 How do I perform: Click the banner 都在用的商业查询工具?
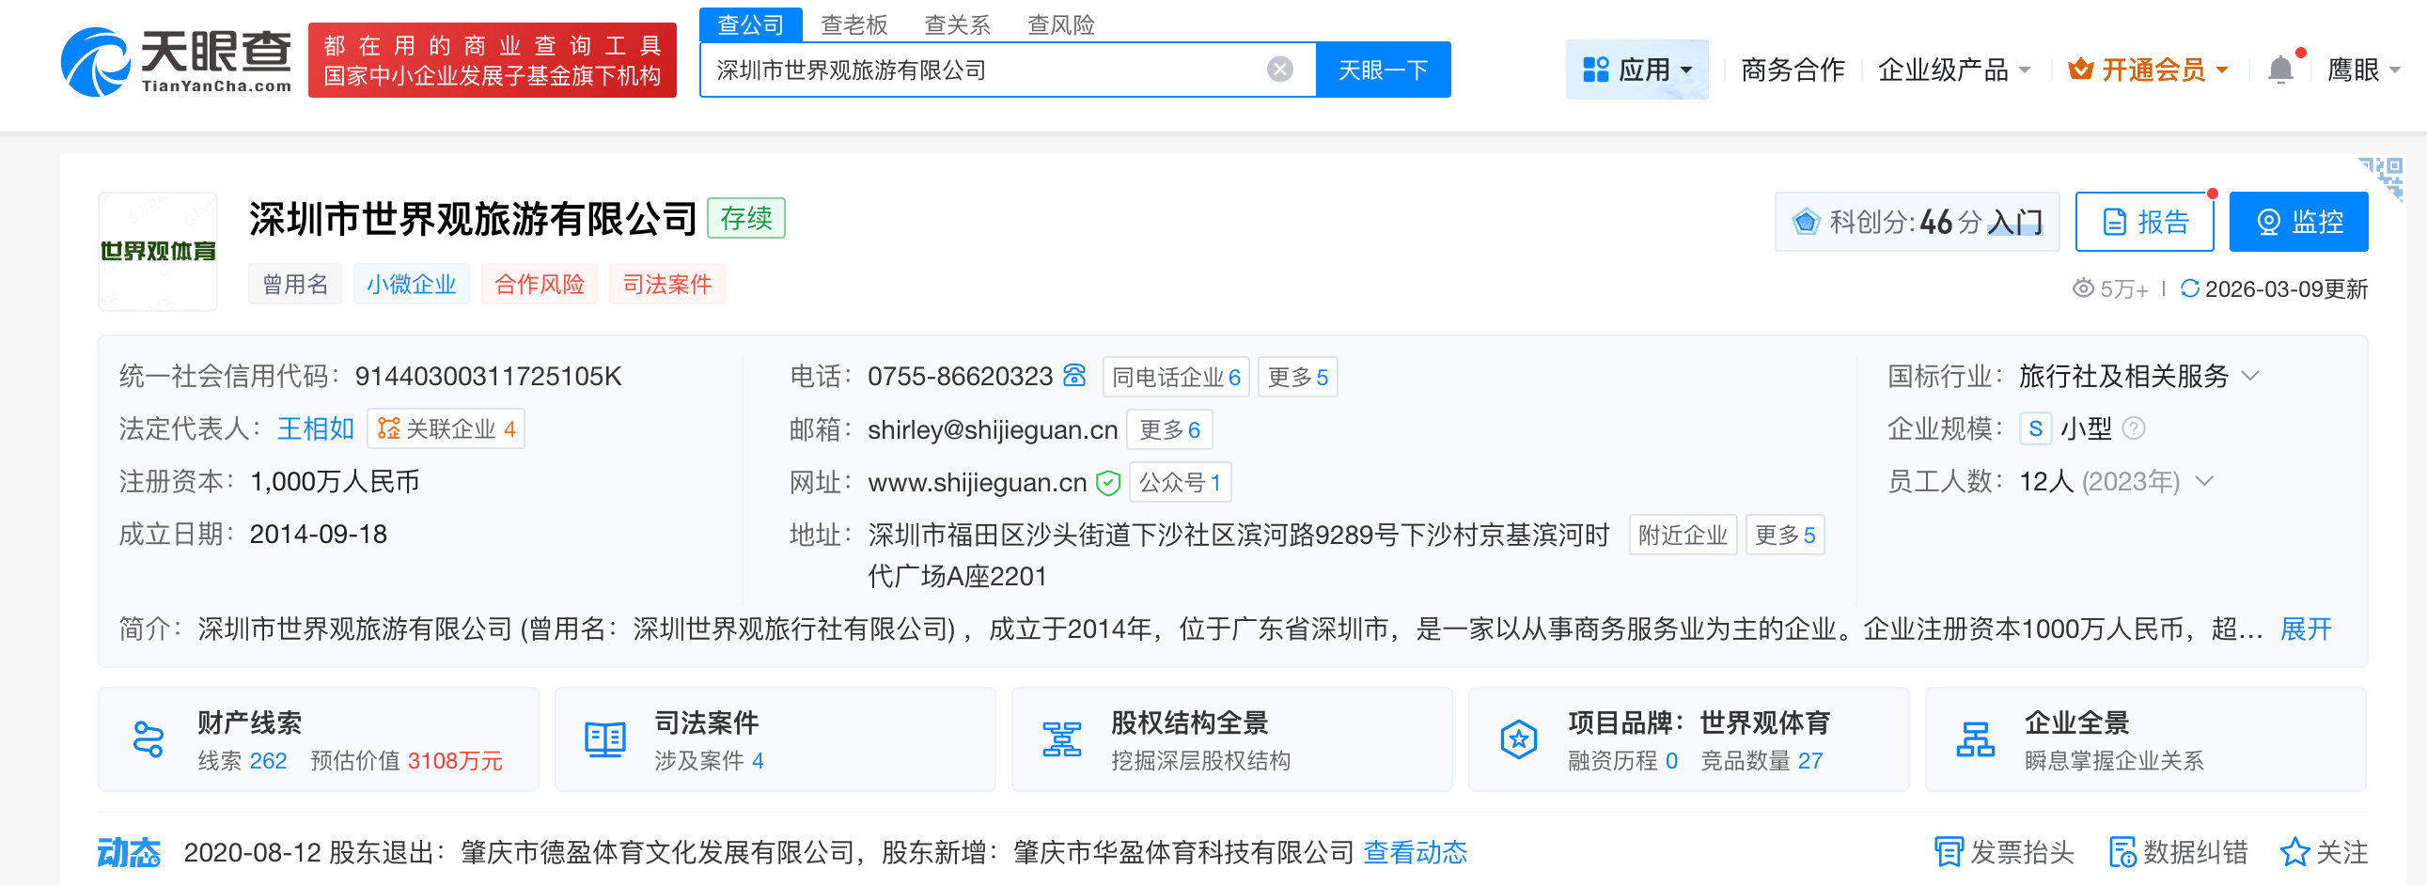point(492,60)
